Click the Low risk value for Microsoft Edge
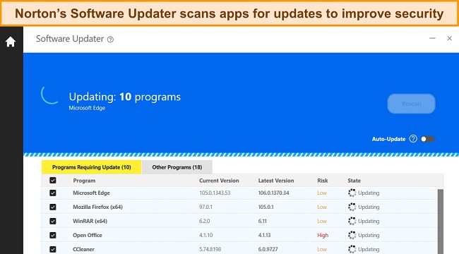The image size is (459, 254). (x=322, y=193)
